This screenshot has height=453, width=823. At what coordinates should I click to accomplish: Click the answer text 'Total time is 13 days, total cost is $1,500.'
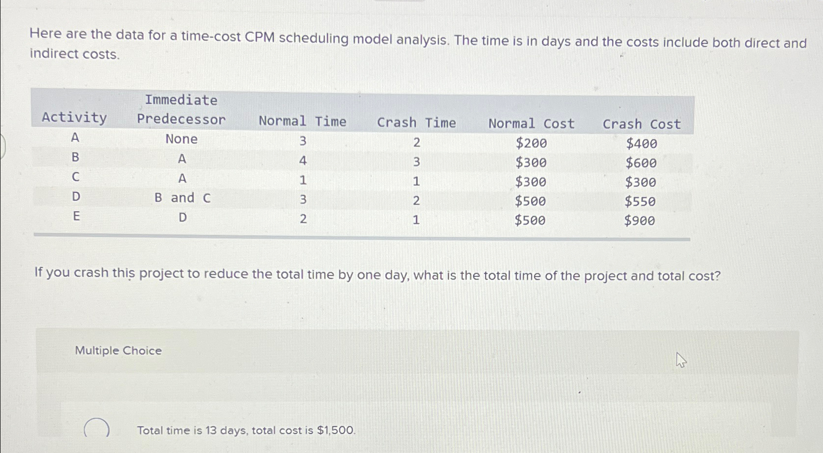(x=245, y=430)
